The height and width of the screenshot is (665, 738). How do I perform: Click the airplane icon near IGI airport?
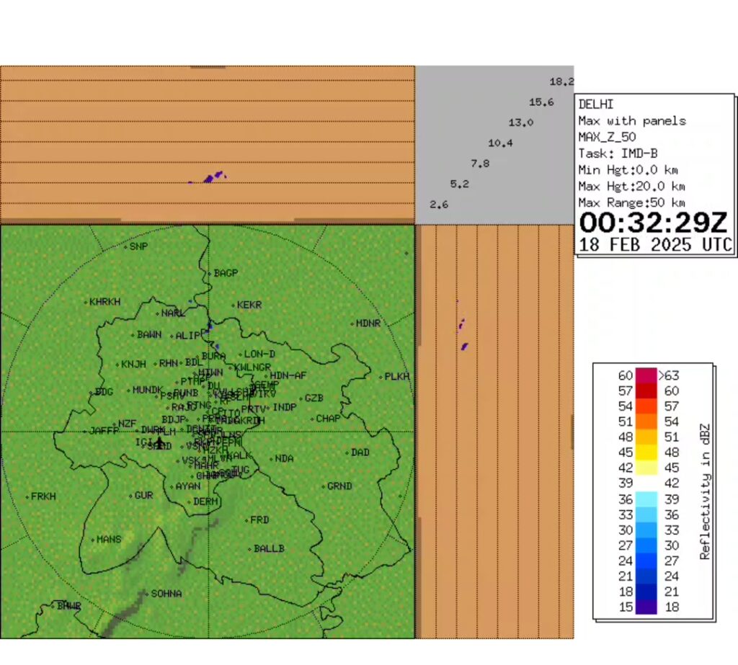pos(159,440)
